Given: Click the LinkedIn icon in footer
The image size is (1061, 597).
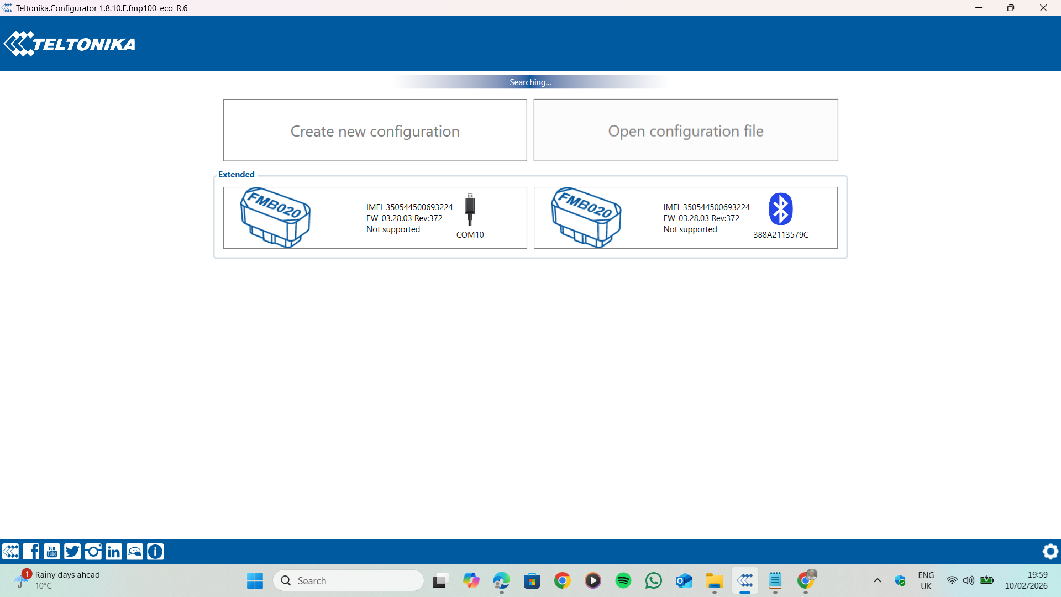Looking at the screenshot, I should 114,551.
